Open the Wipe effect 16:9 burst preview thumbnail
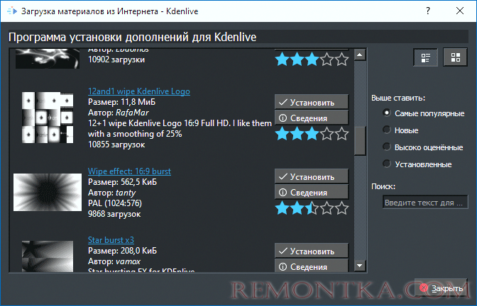The height and width of the screenshot is (306, 477). (x=47, y=193)
